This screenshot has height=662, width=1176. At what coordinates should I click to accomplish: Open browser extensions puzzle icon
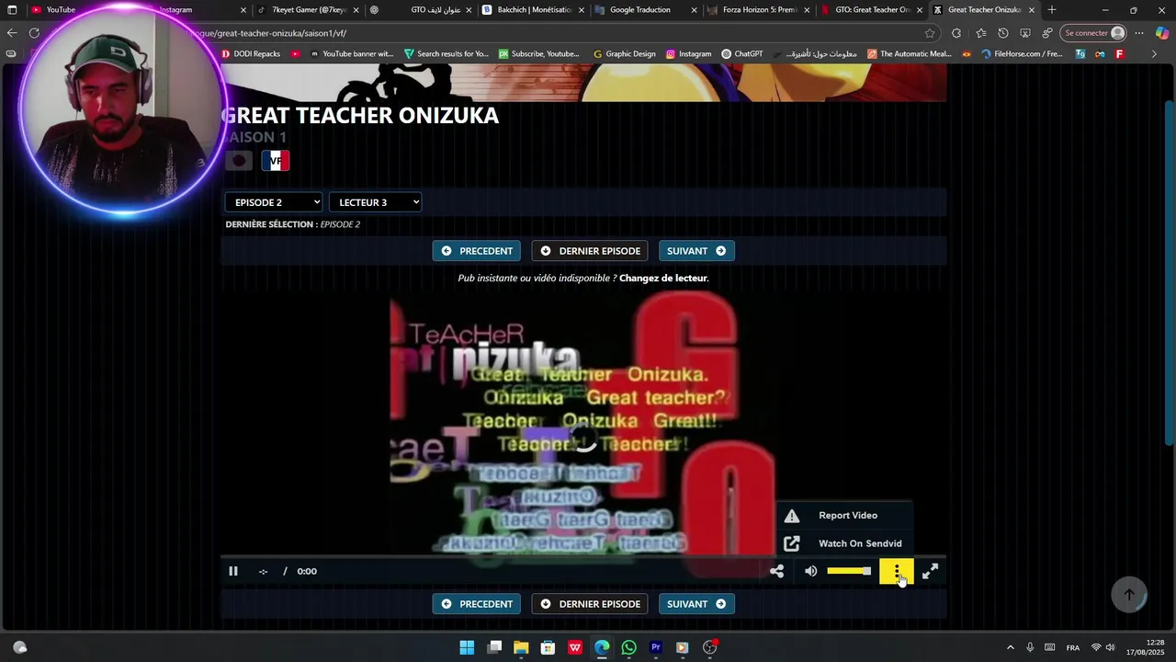point(956,33)
